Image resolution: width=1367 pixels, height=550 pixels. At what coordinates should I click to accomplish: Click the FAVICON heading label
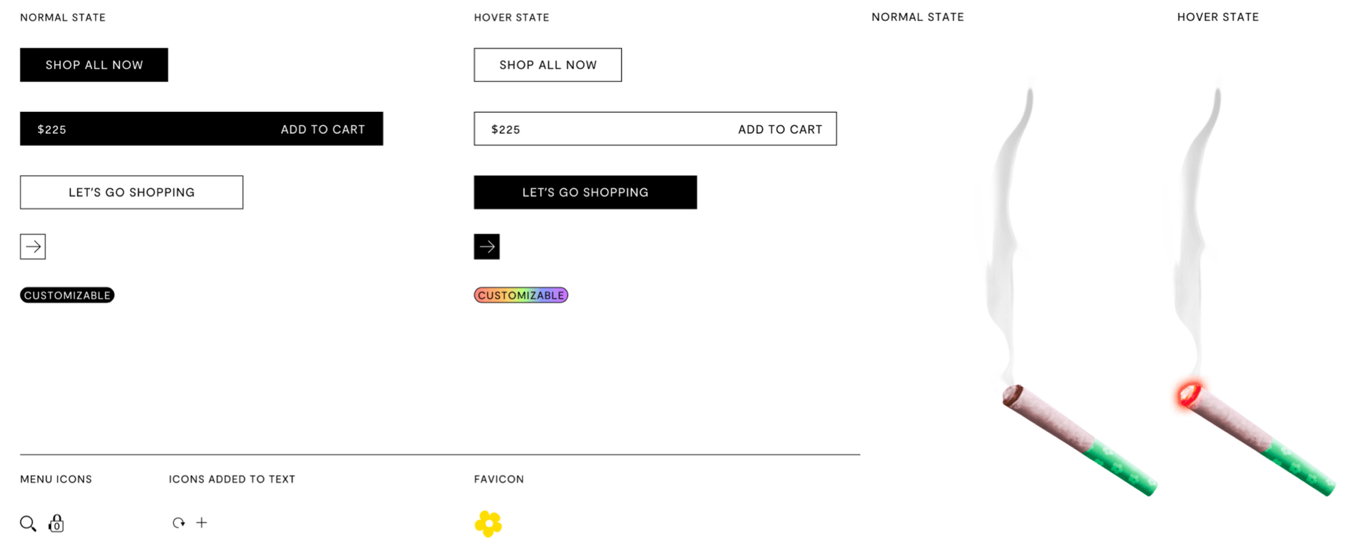coord(499,479)
